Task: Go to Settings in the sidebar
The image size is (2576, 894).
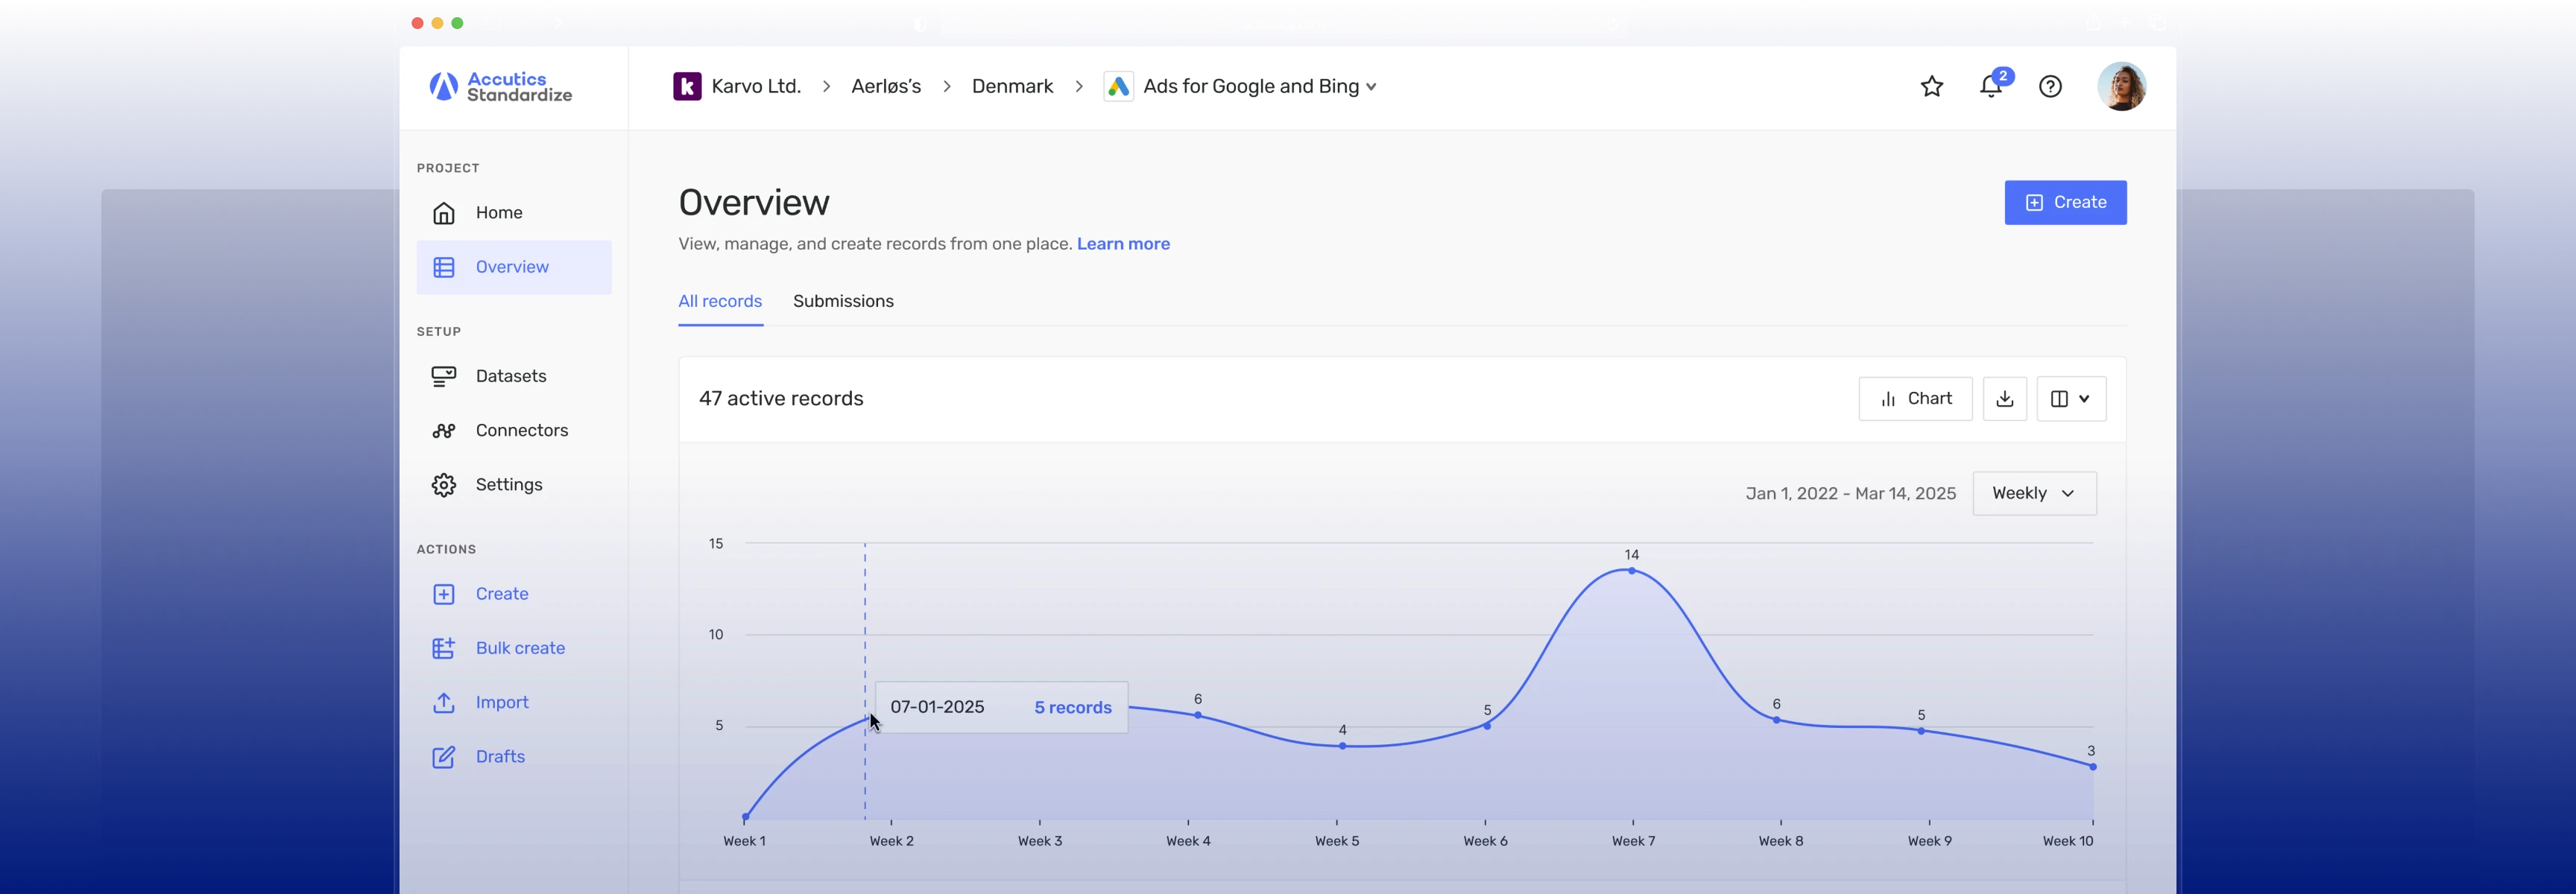Action: click(x=508, y=485)
